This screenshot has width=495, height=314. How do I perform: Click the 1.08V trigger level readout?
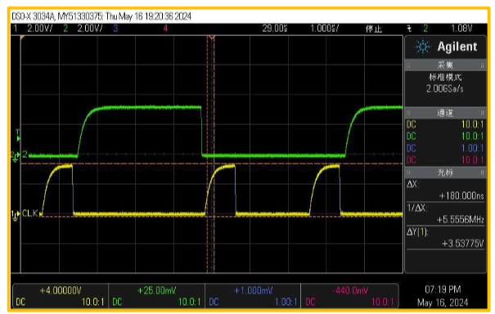tap(461, 29)
